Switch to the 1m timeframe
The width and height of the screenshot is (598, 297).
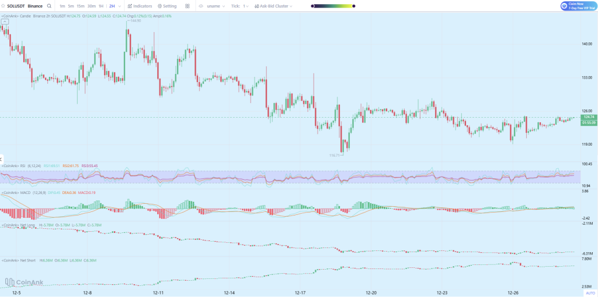point(62,6)
